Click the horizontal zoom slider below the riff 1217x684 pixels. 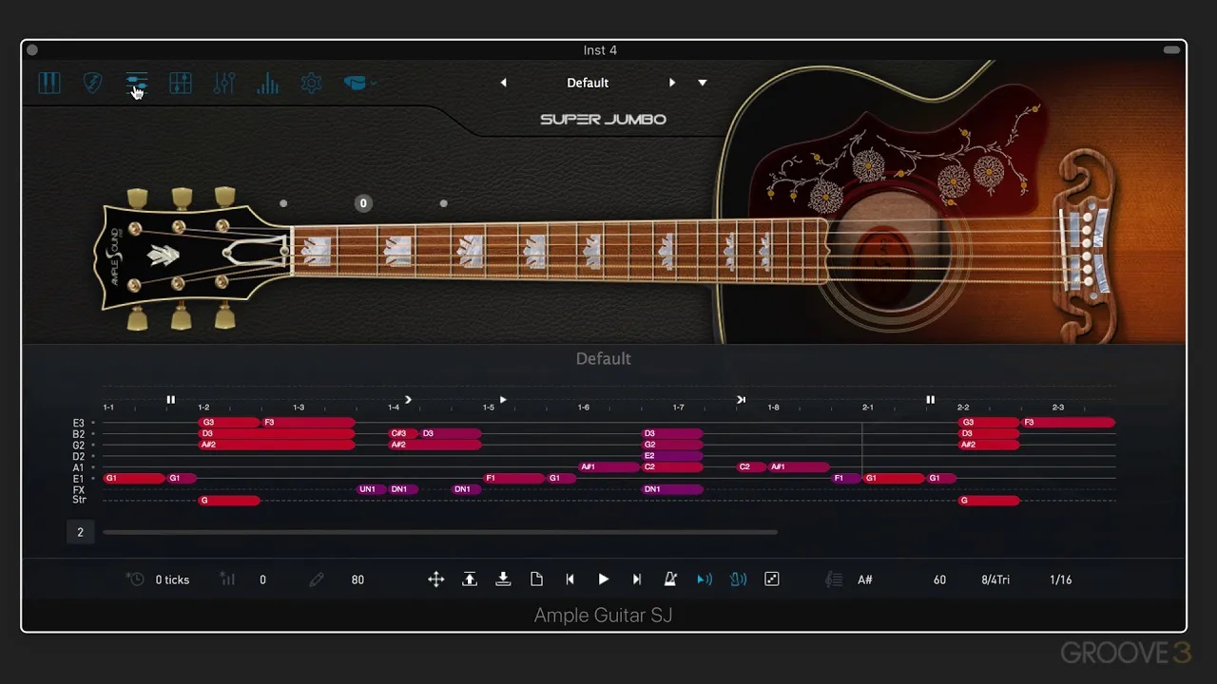(437, 532)
